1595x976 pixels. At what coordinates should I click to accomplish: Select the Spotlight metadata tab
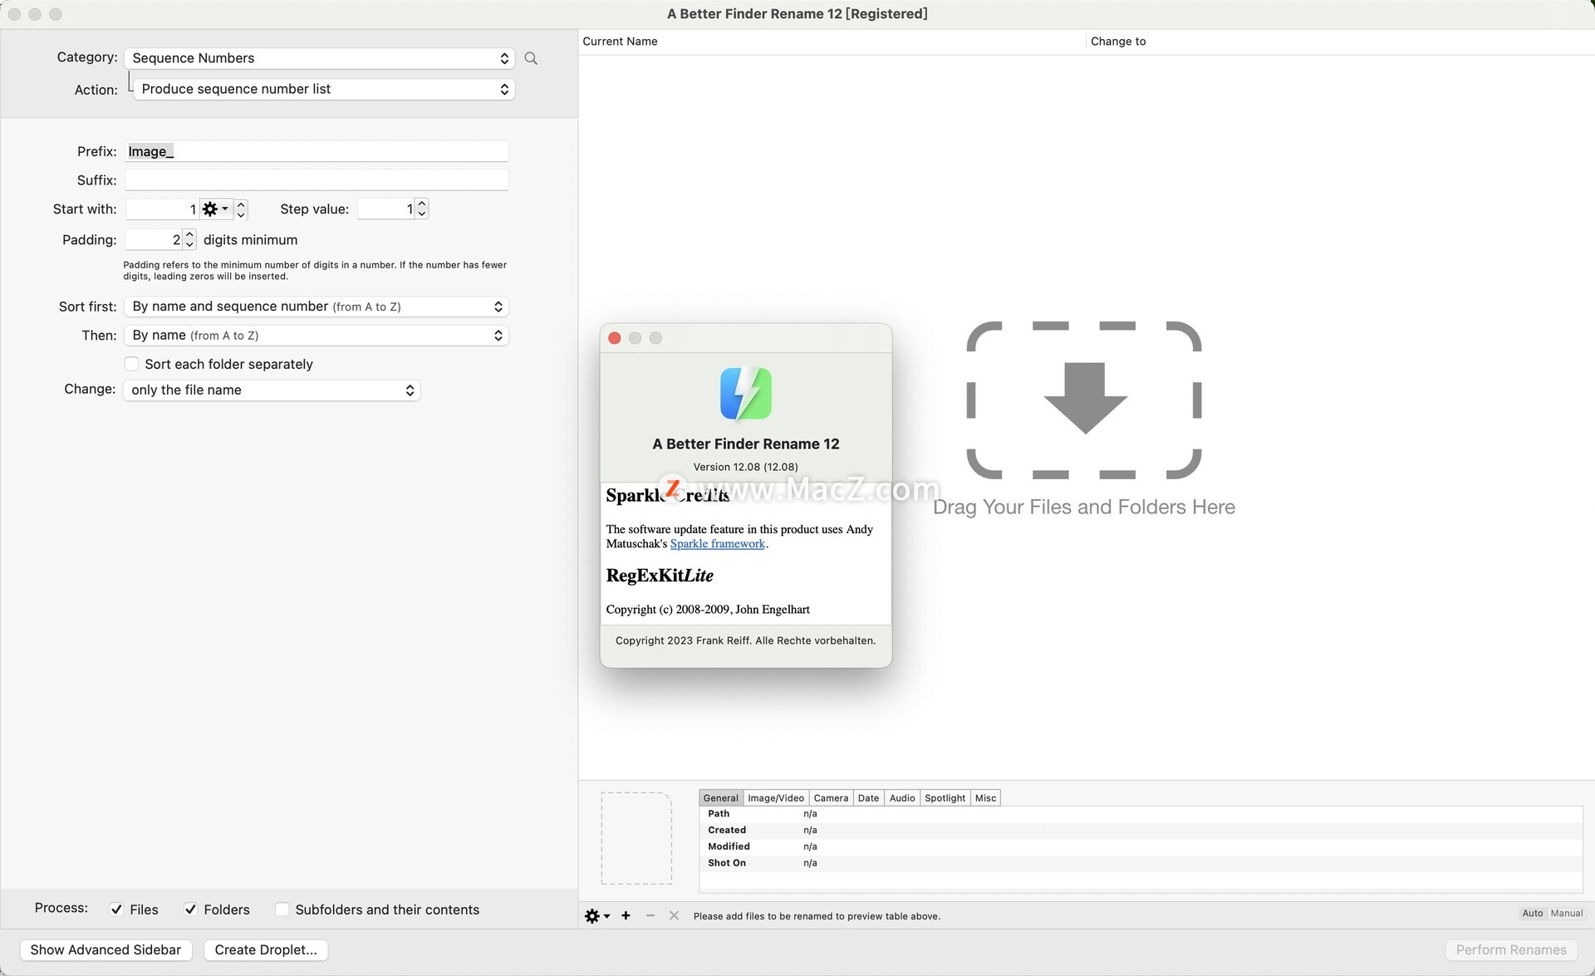point(945,798)
